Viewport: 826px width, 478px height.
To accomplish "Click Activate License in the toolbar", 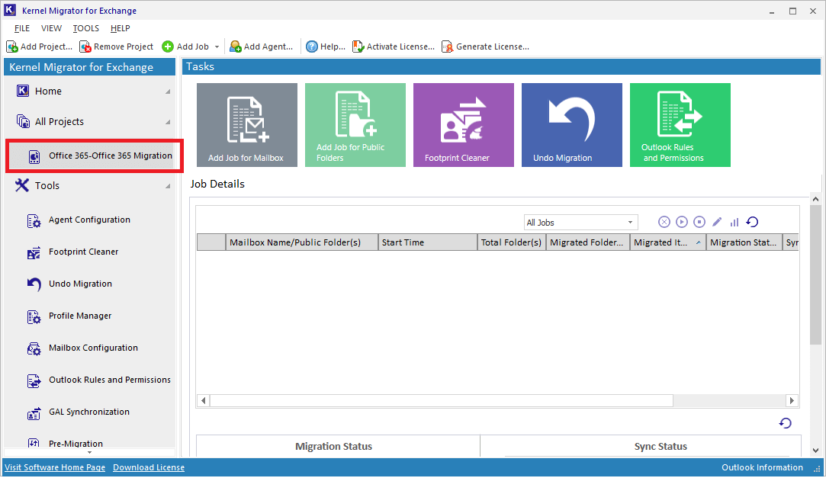I will coord(394,47).
